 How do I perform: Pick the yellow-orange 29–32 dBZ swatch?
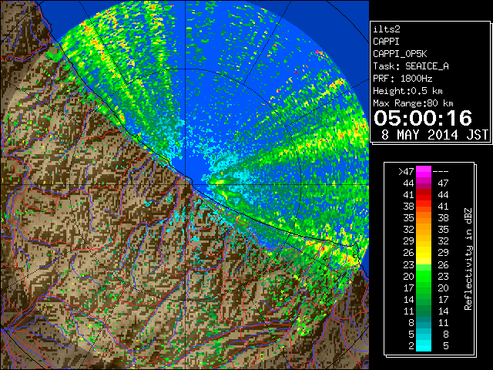pyautogui.click(x=424, y=241)
